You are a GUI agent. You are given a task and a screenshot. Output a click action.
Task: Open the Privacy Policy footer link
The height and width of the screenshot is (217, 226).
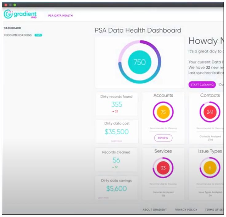tap(186, 210)
